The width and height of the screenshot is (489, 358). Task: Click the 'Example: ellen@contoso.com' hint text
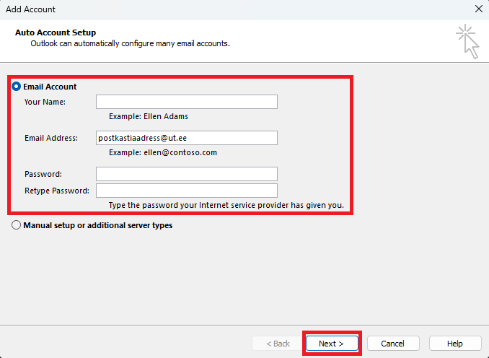click(x=163, y=152)
